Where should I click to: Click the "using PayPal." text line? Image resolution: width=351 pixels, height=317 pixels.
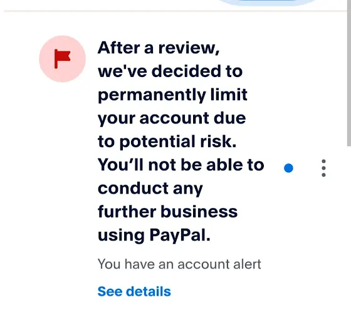pyautogui.click(x=154, y=236)
